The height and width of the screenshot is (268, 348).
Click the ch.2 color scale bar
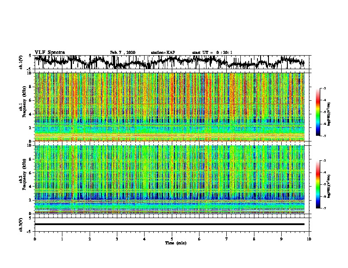click(x=318, y=184)
